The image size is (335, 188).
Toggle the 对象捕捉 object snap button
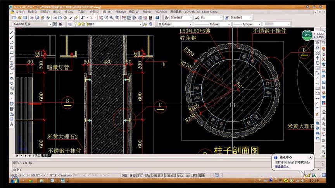157,175
